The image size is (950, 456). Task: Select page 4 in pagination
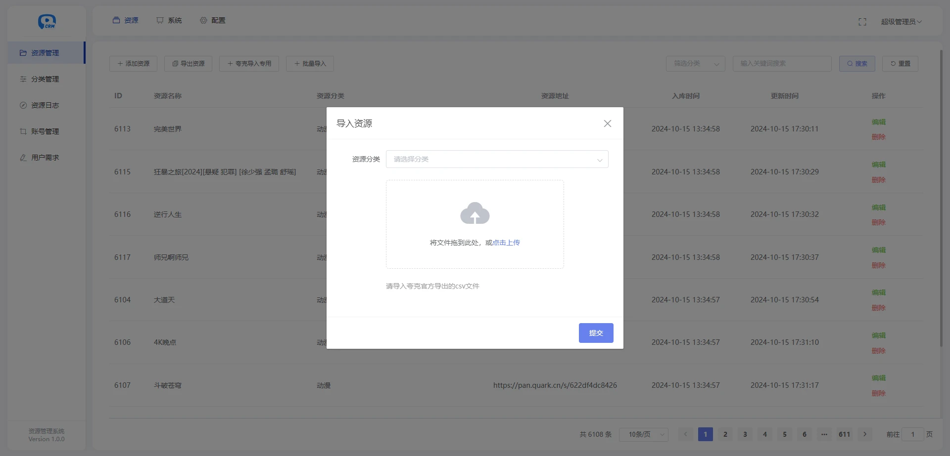pyautogui.click(x=765, y=434)
